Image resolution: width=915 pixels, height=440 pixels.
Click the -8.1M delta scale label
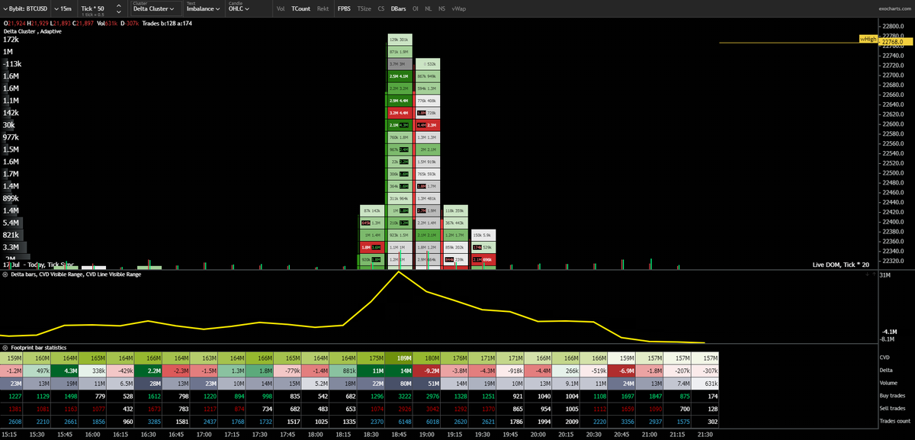pyautogui.click(x=888, y=339)
